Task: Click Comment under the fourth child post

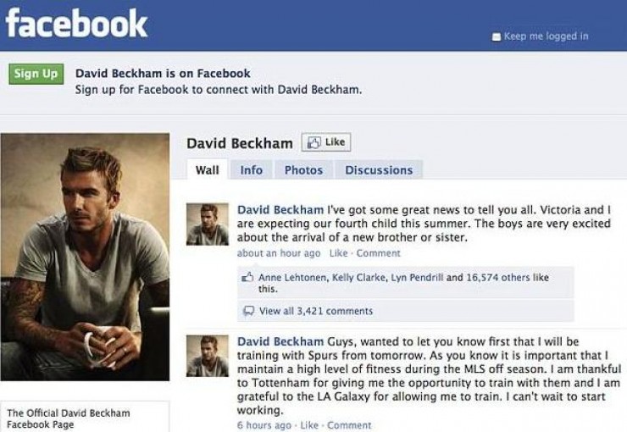Action: click(378, 253)
